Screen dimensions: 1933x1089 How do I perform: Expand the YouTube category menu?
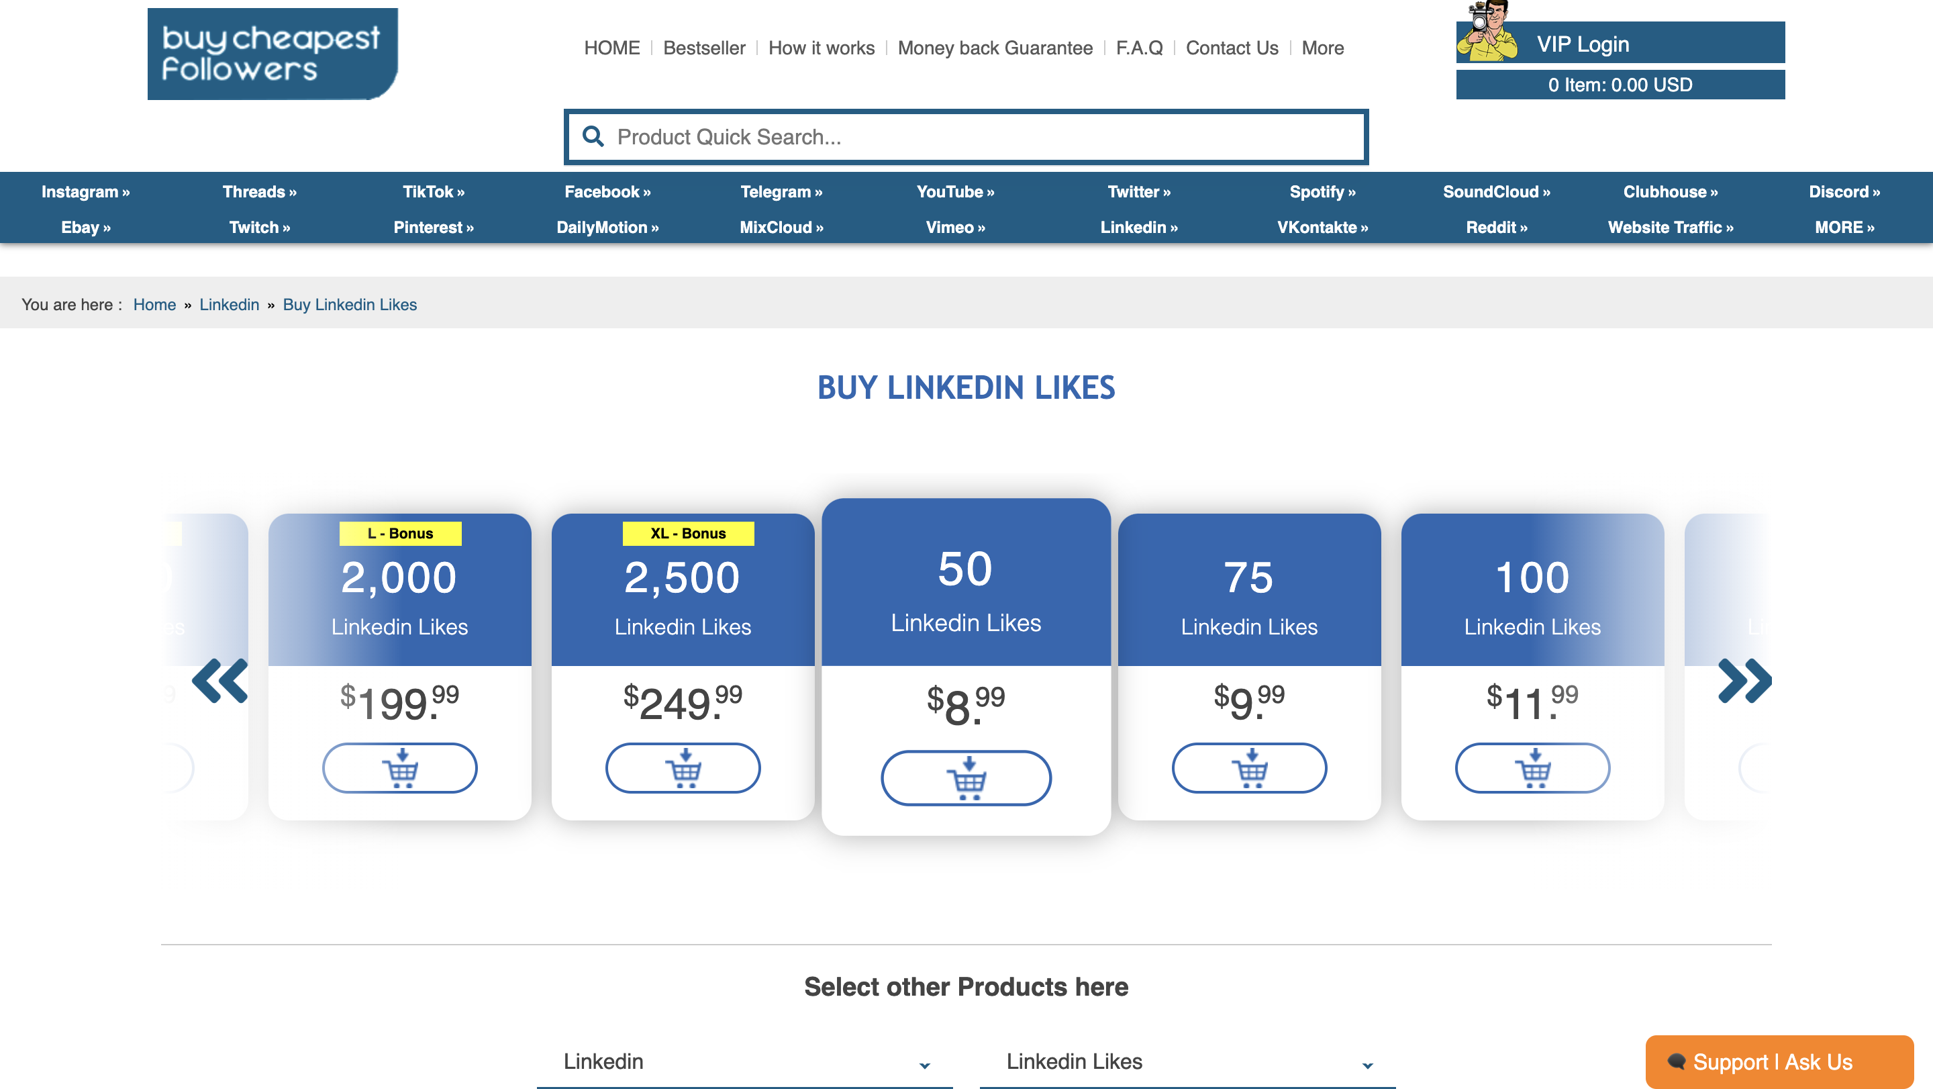click(955, 191)
